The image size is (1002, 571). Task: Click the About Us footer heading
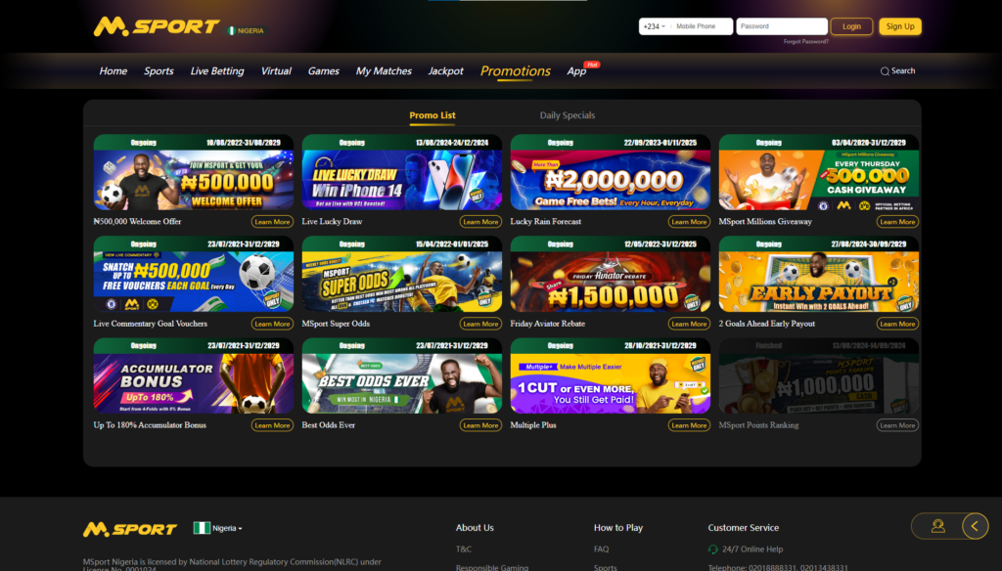point(475,528)
